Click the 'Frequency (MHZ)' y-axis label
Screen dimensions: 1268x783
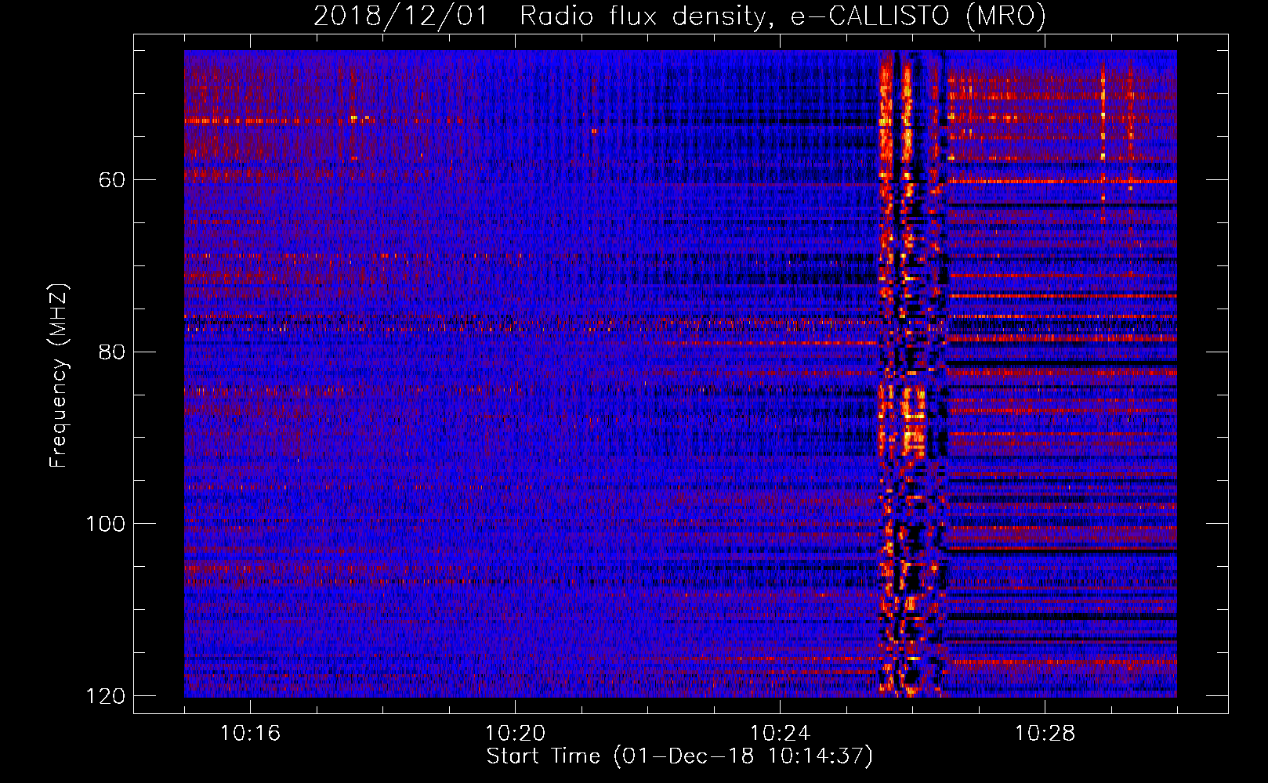pyautogui.click(x=59, y=375)
